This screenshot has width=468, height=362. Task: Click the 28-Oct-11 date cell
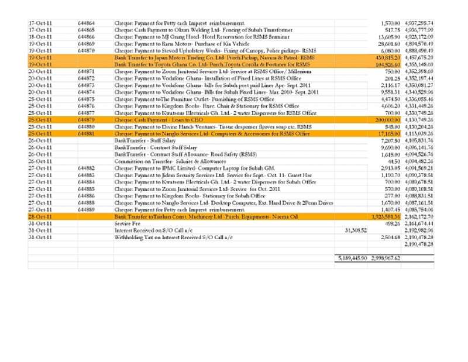(x=40, y=216)
